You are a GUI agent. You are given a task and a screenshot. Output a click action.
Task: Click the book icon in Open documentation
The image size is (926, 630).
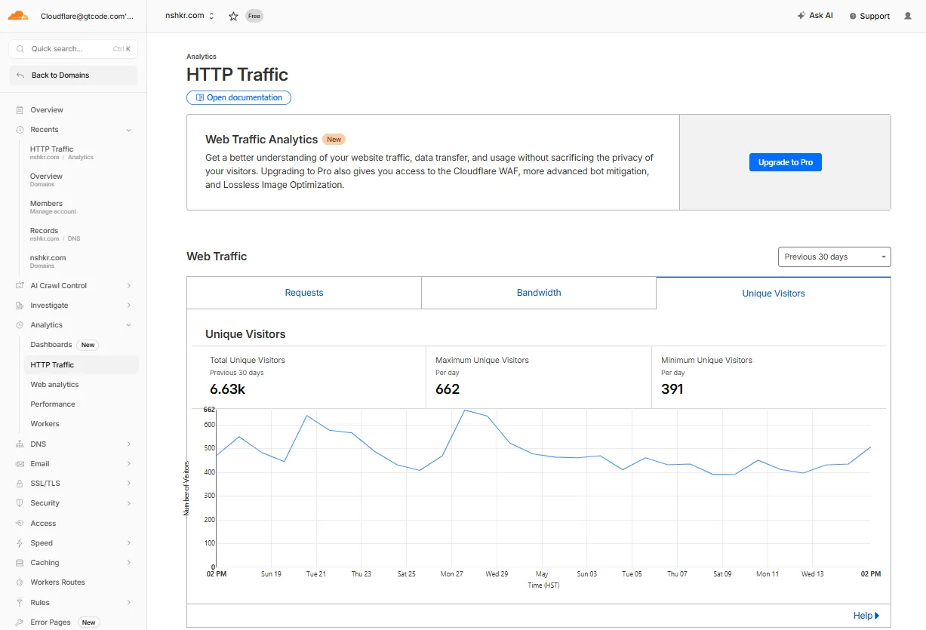[200, 97]
